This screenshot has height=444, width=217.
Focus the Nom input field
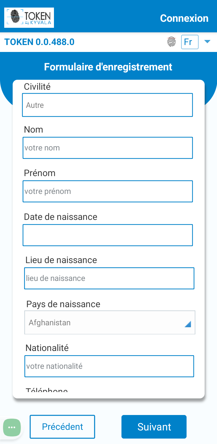click(x=108, y=148)
